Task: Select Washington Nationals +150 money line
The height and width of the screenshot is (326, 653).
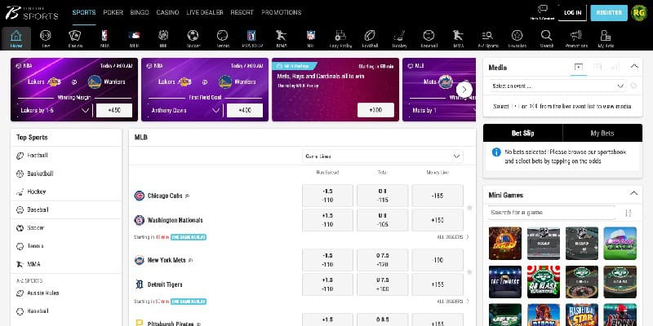Action: point(438,220)
